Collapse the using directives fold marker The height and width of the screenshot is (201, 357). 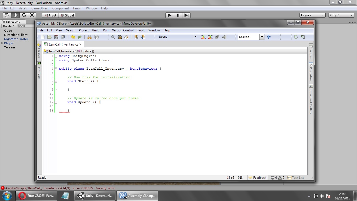click(56, 56)
